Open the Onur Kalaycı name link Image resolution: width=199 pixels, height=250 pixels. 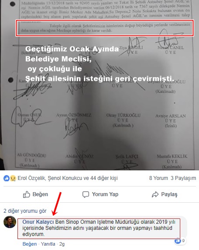point(38,222)
